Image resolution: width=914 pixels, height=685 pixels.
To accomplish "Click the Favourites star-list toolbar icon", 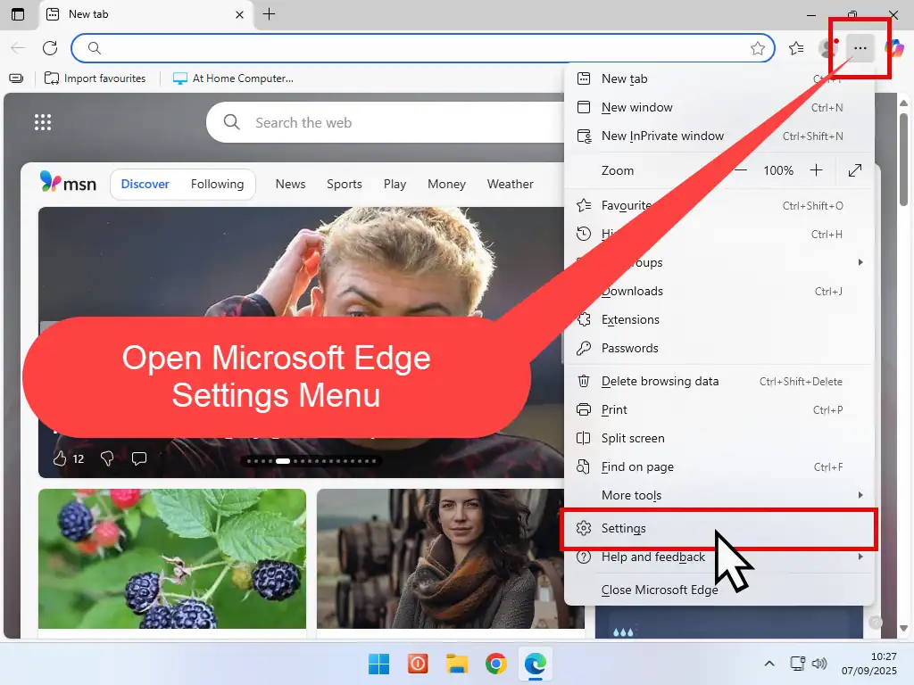I will pyautogui.click(x=796, y=48).
